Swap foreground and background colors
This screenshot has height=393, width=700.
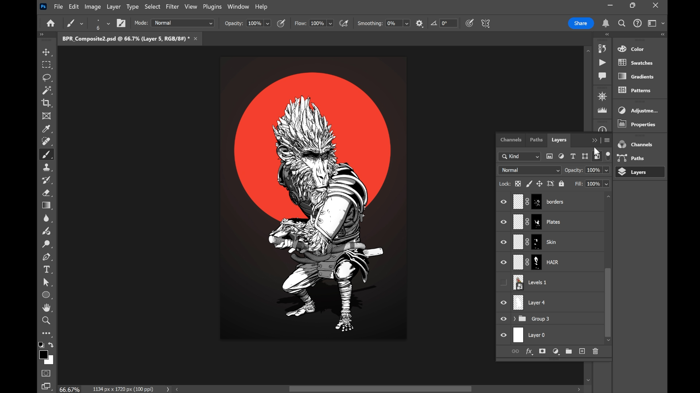(x=51, y=345)
